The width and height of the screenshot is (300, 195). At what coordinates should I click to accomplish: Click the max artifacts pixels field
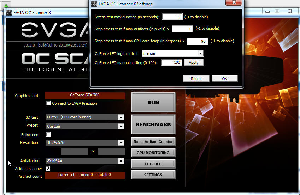tap(182, 29)
